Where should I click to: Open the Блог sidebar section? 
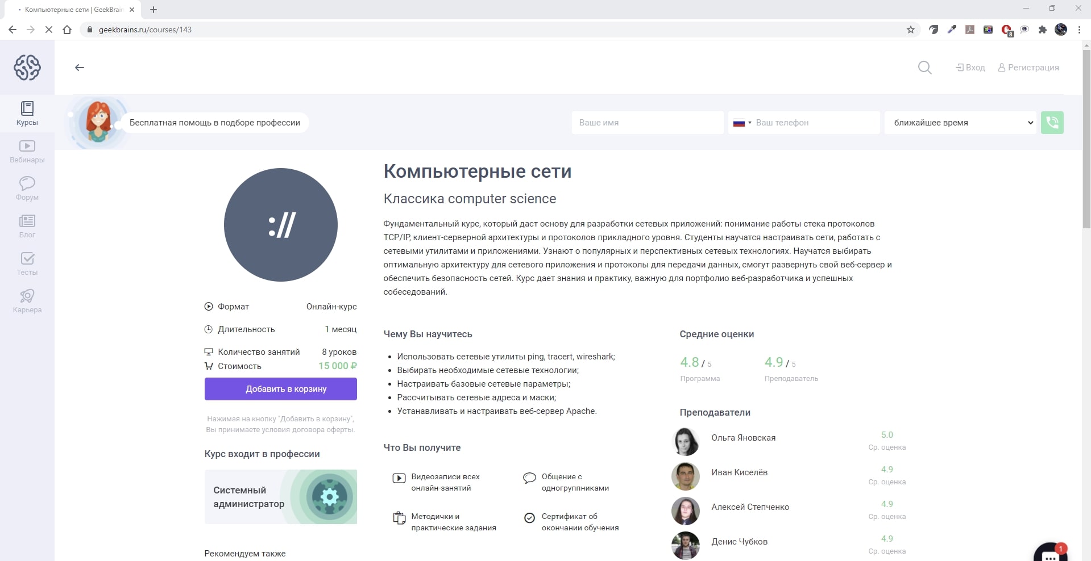point(27,227)
